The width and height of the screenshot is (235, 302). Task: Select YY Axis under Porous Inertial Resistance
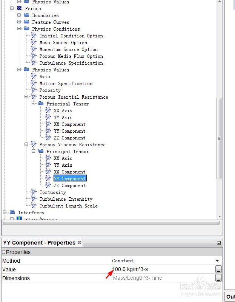[x=63, y=118]
